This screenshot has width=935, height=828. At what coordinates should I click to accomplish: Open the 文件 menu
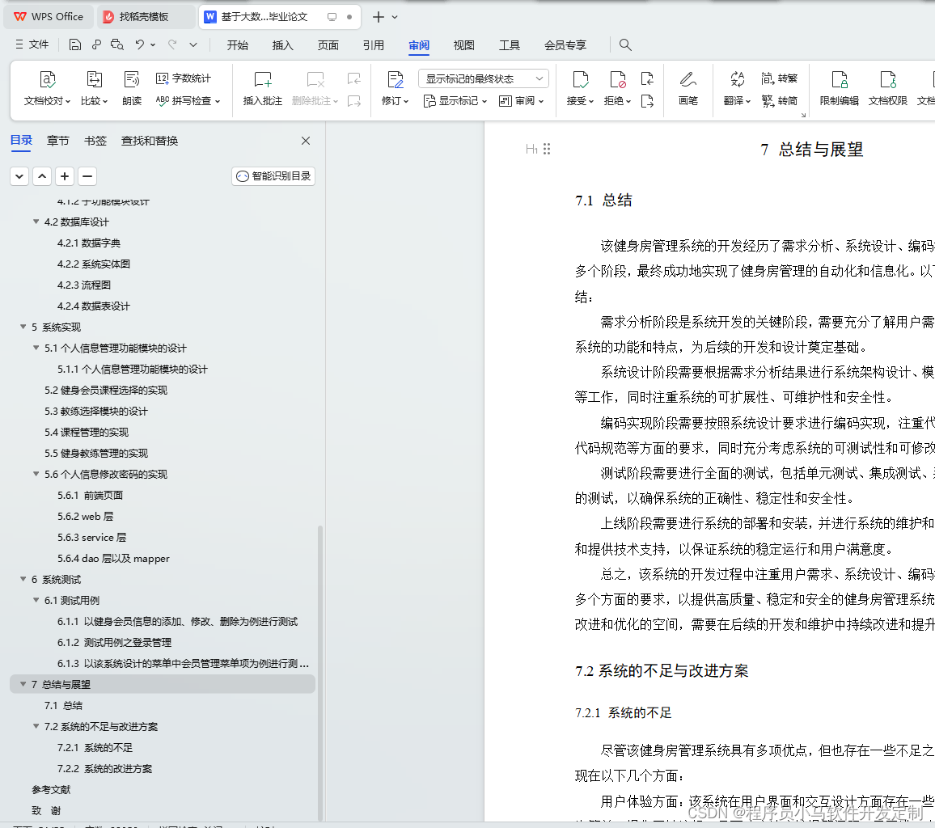point(33,44)
